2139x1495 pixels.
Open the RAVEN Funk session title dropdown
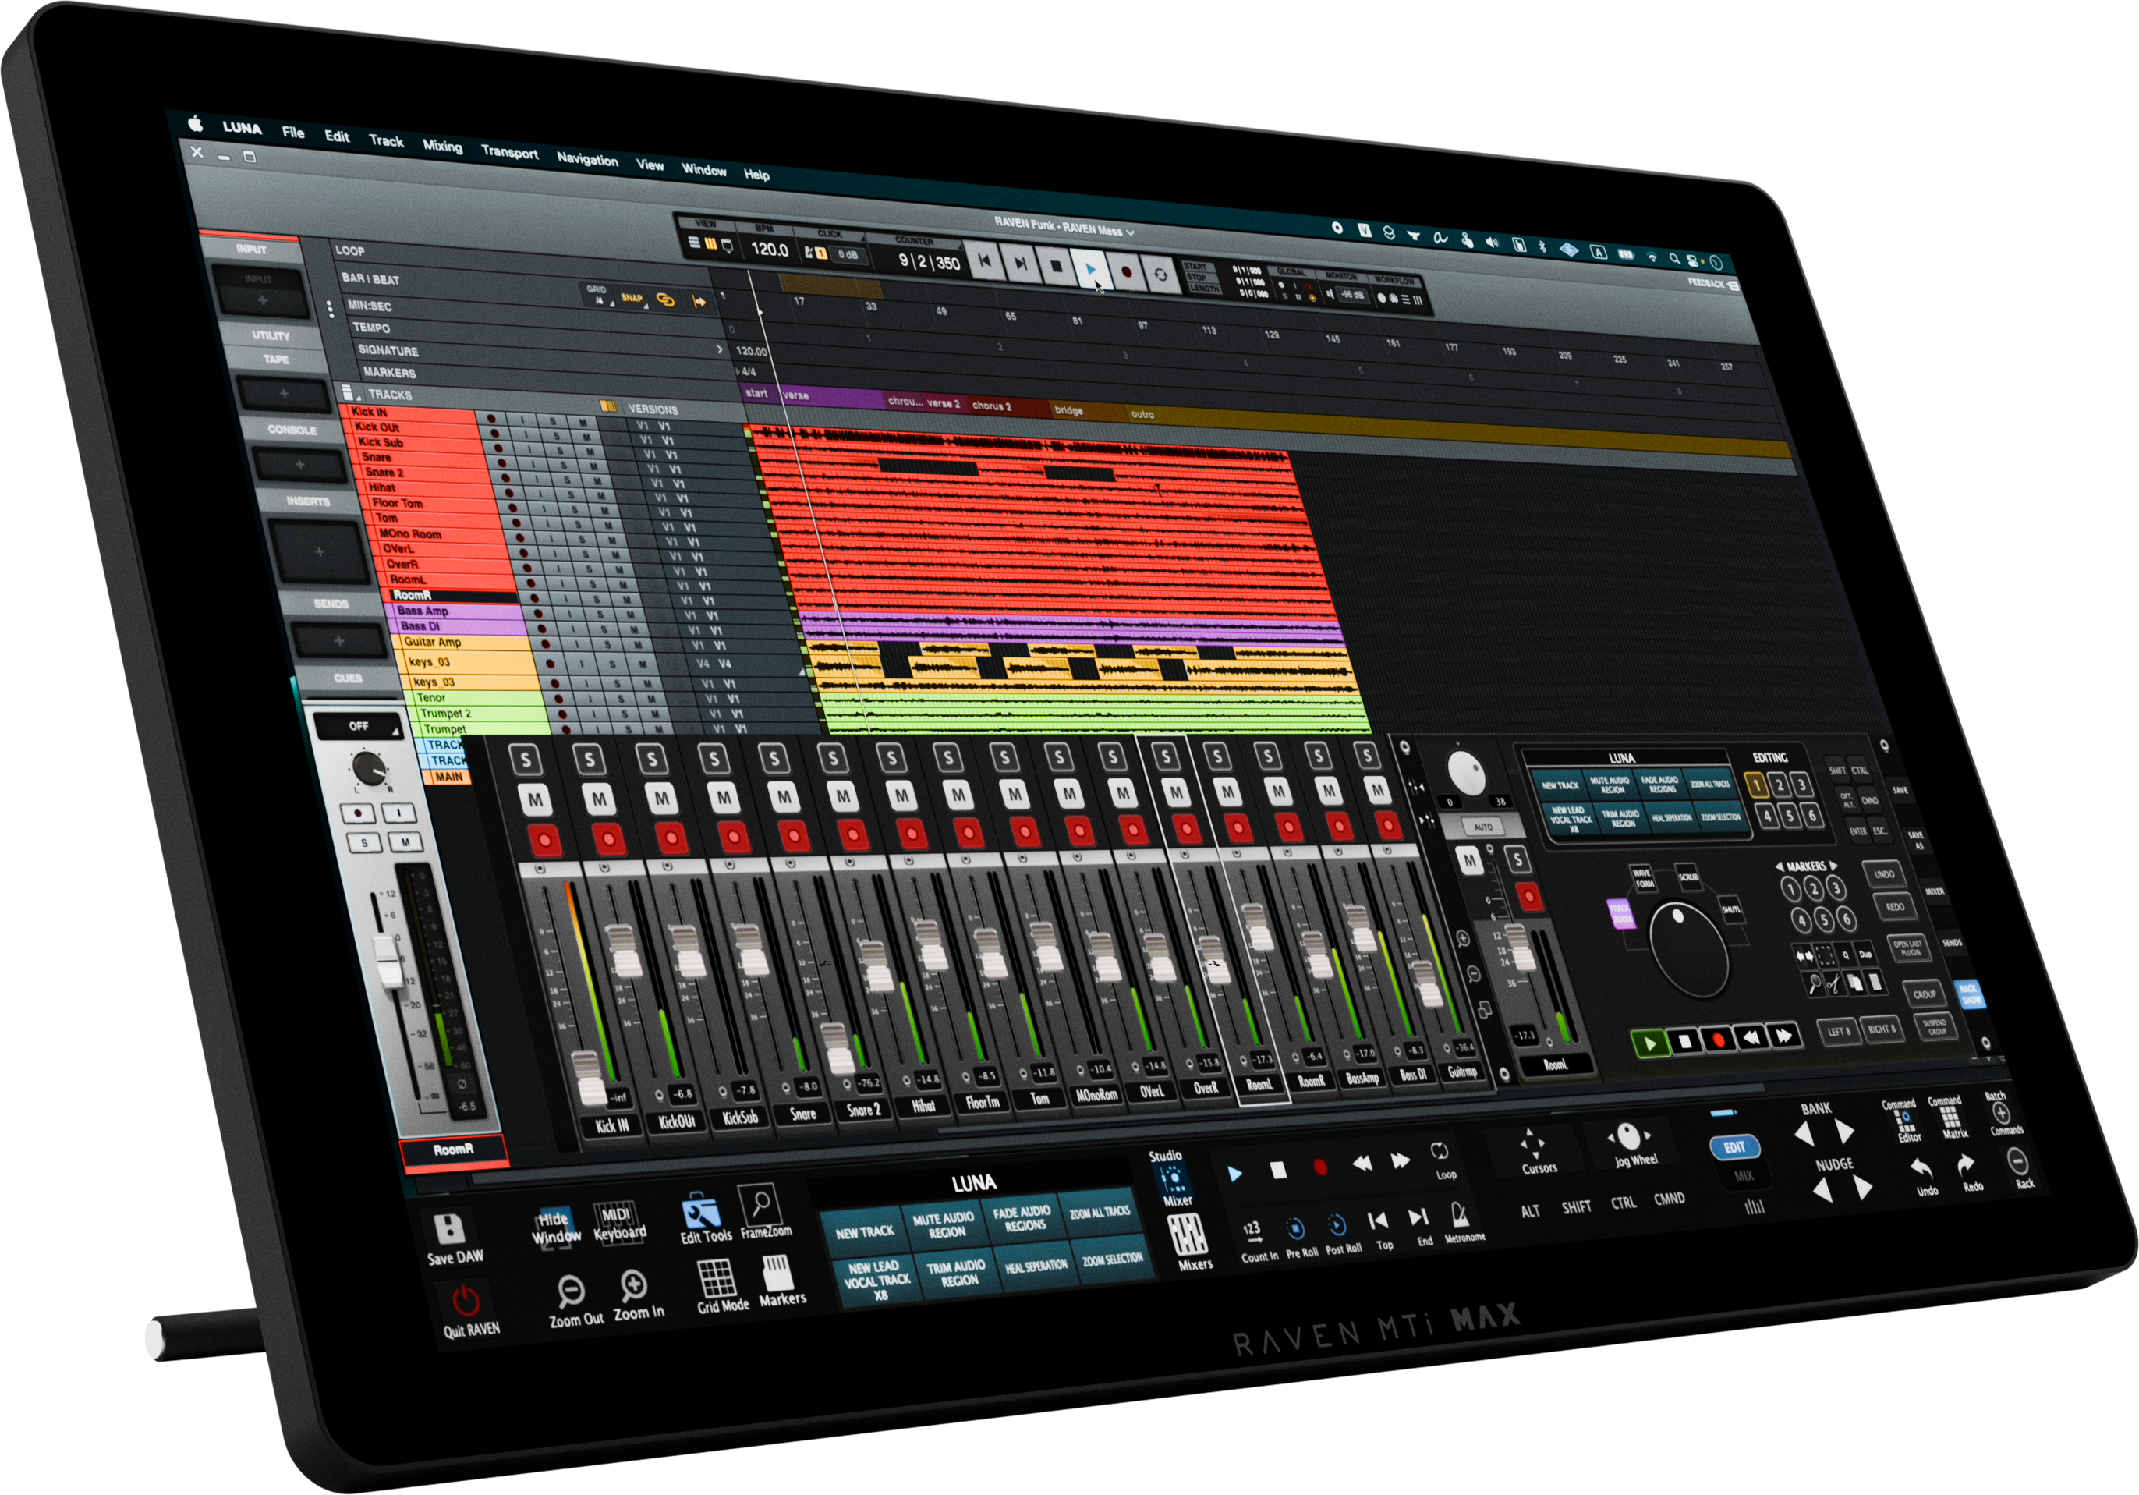(x=1063, y=226)
